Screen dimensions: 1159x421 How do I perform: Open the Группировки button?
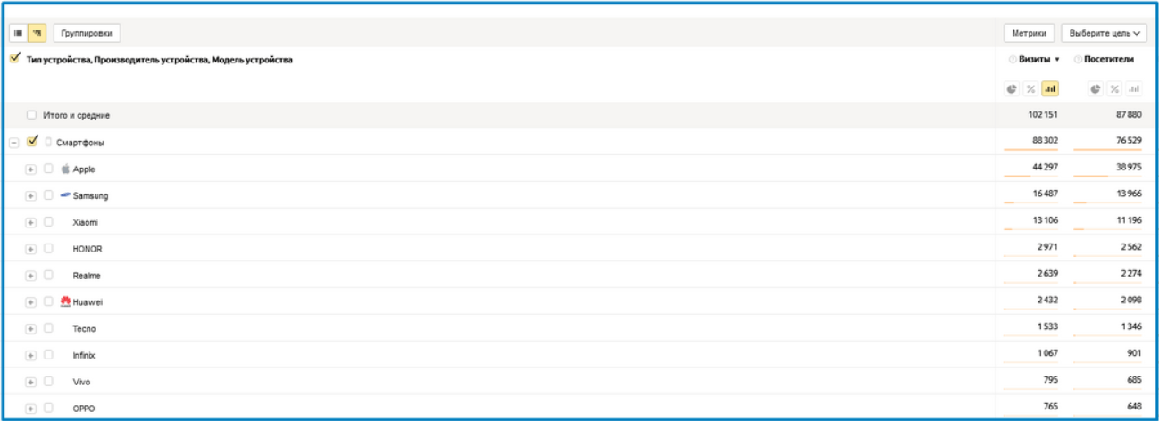pos(88,33)
